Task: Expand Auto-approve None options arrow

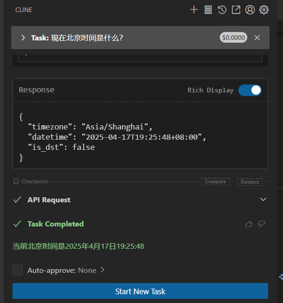Action: click(103, 270)
